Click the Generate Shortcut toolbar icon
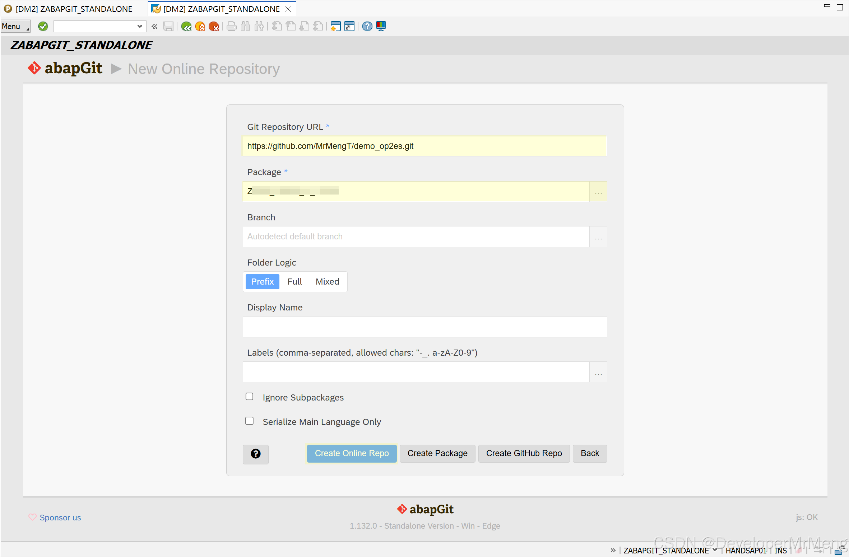The width and height of the screenshot is (849, 557). click(349, 26)
